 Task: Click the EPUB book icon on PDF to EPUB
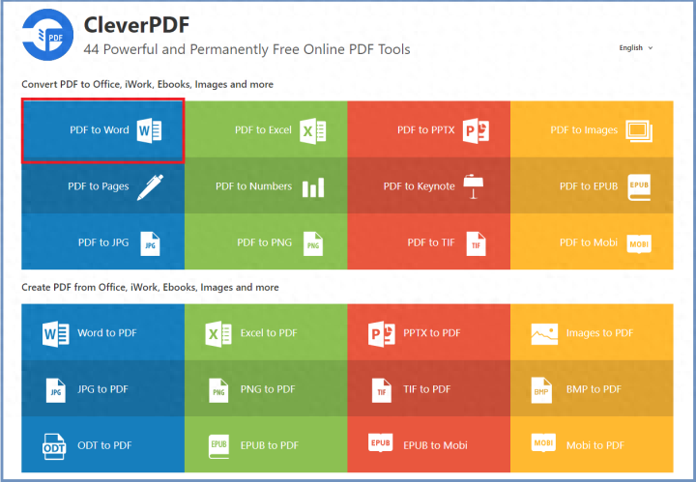coord(639,187)
